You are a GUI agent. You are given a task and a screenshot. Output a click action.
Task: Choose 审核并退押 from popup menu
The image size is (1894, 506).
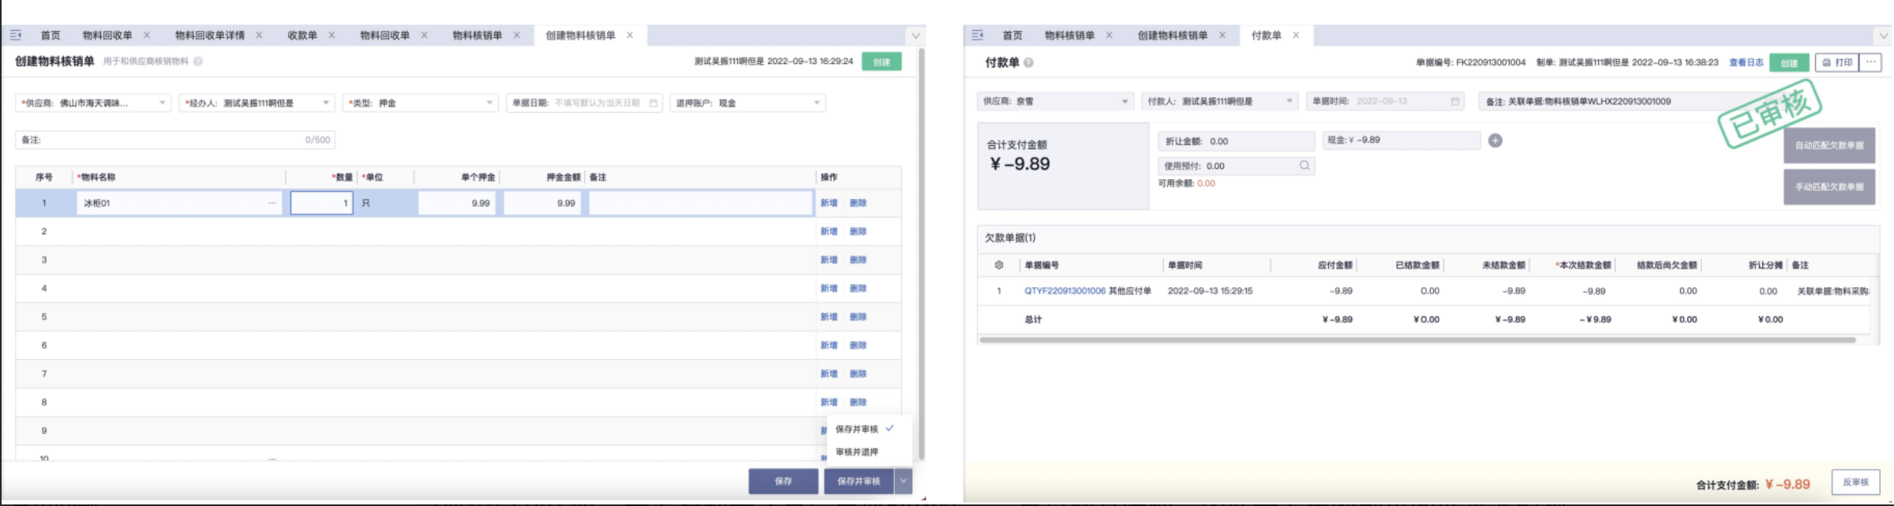857,452
